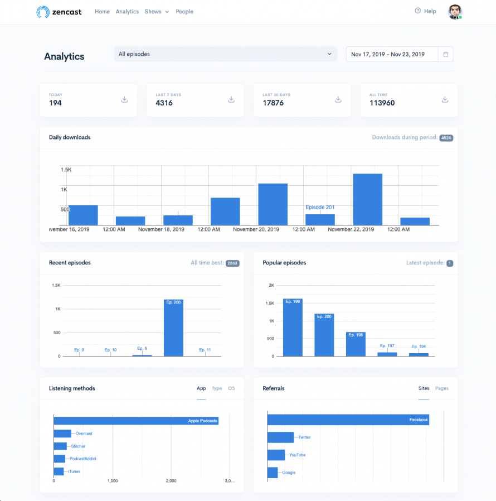This screenshot has width=496, height=501.
Task: Download today's stats via download icon
Action: [124, 100]
